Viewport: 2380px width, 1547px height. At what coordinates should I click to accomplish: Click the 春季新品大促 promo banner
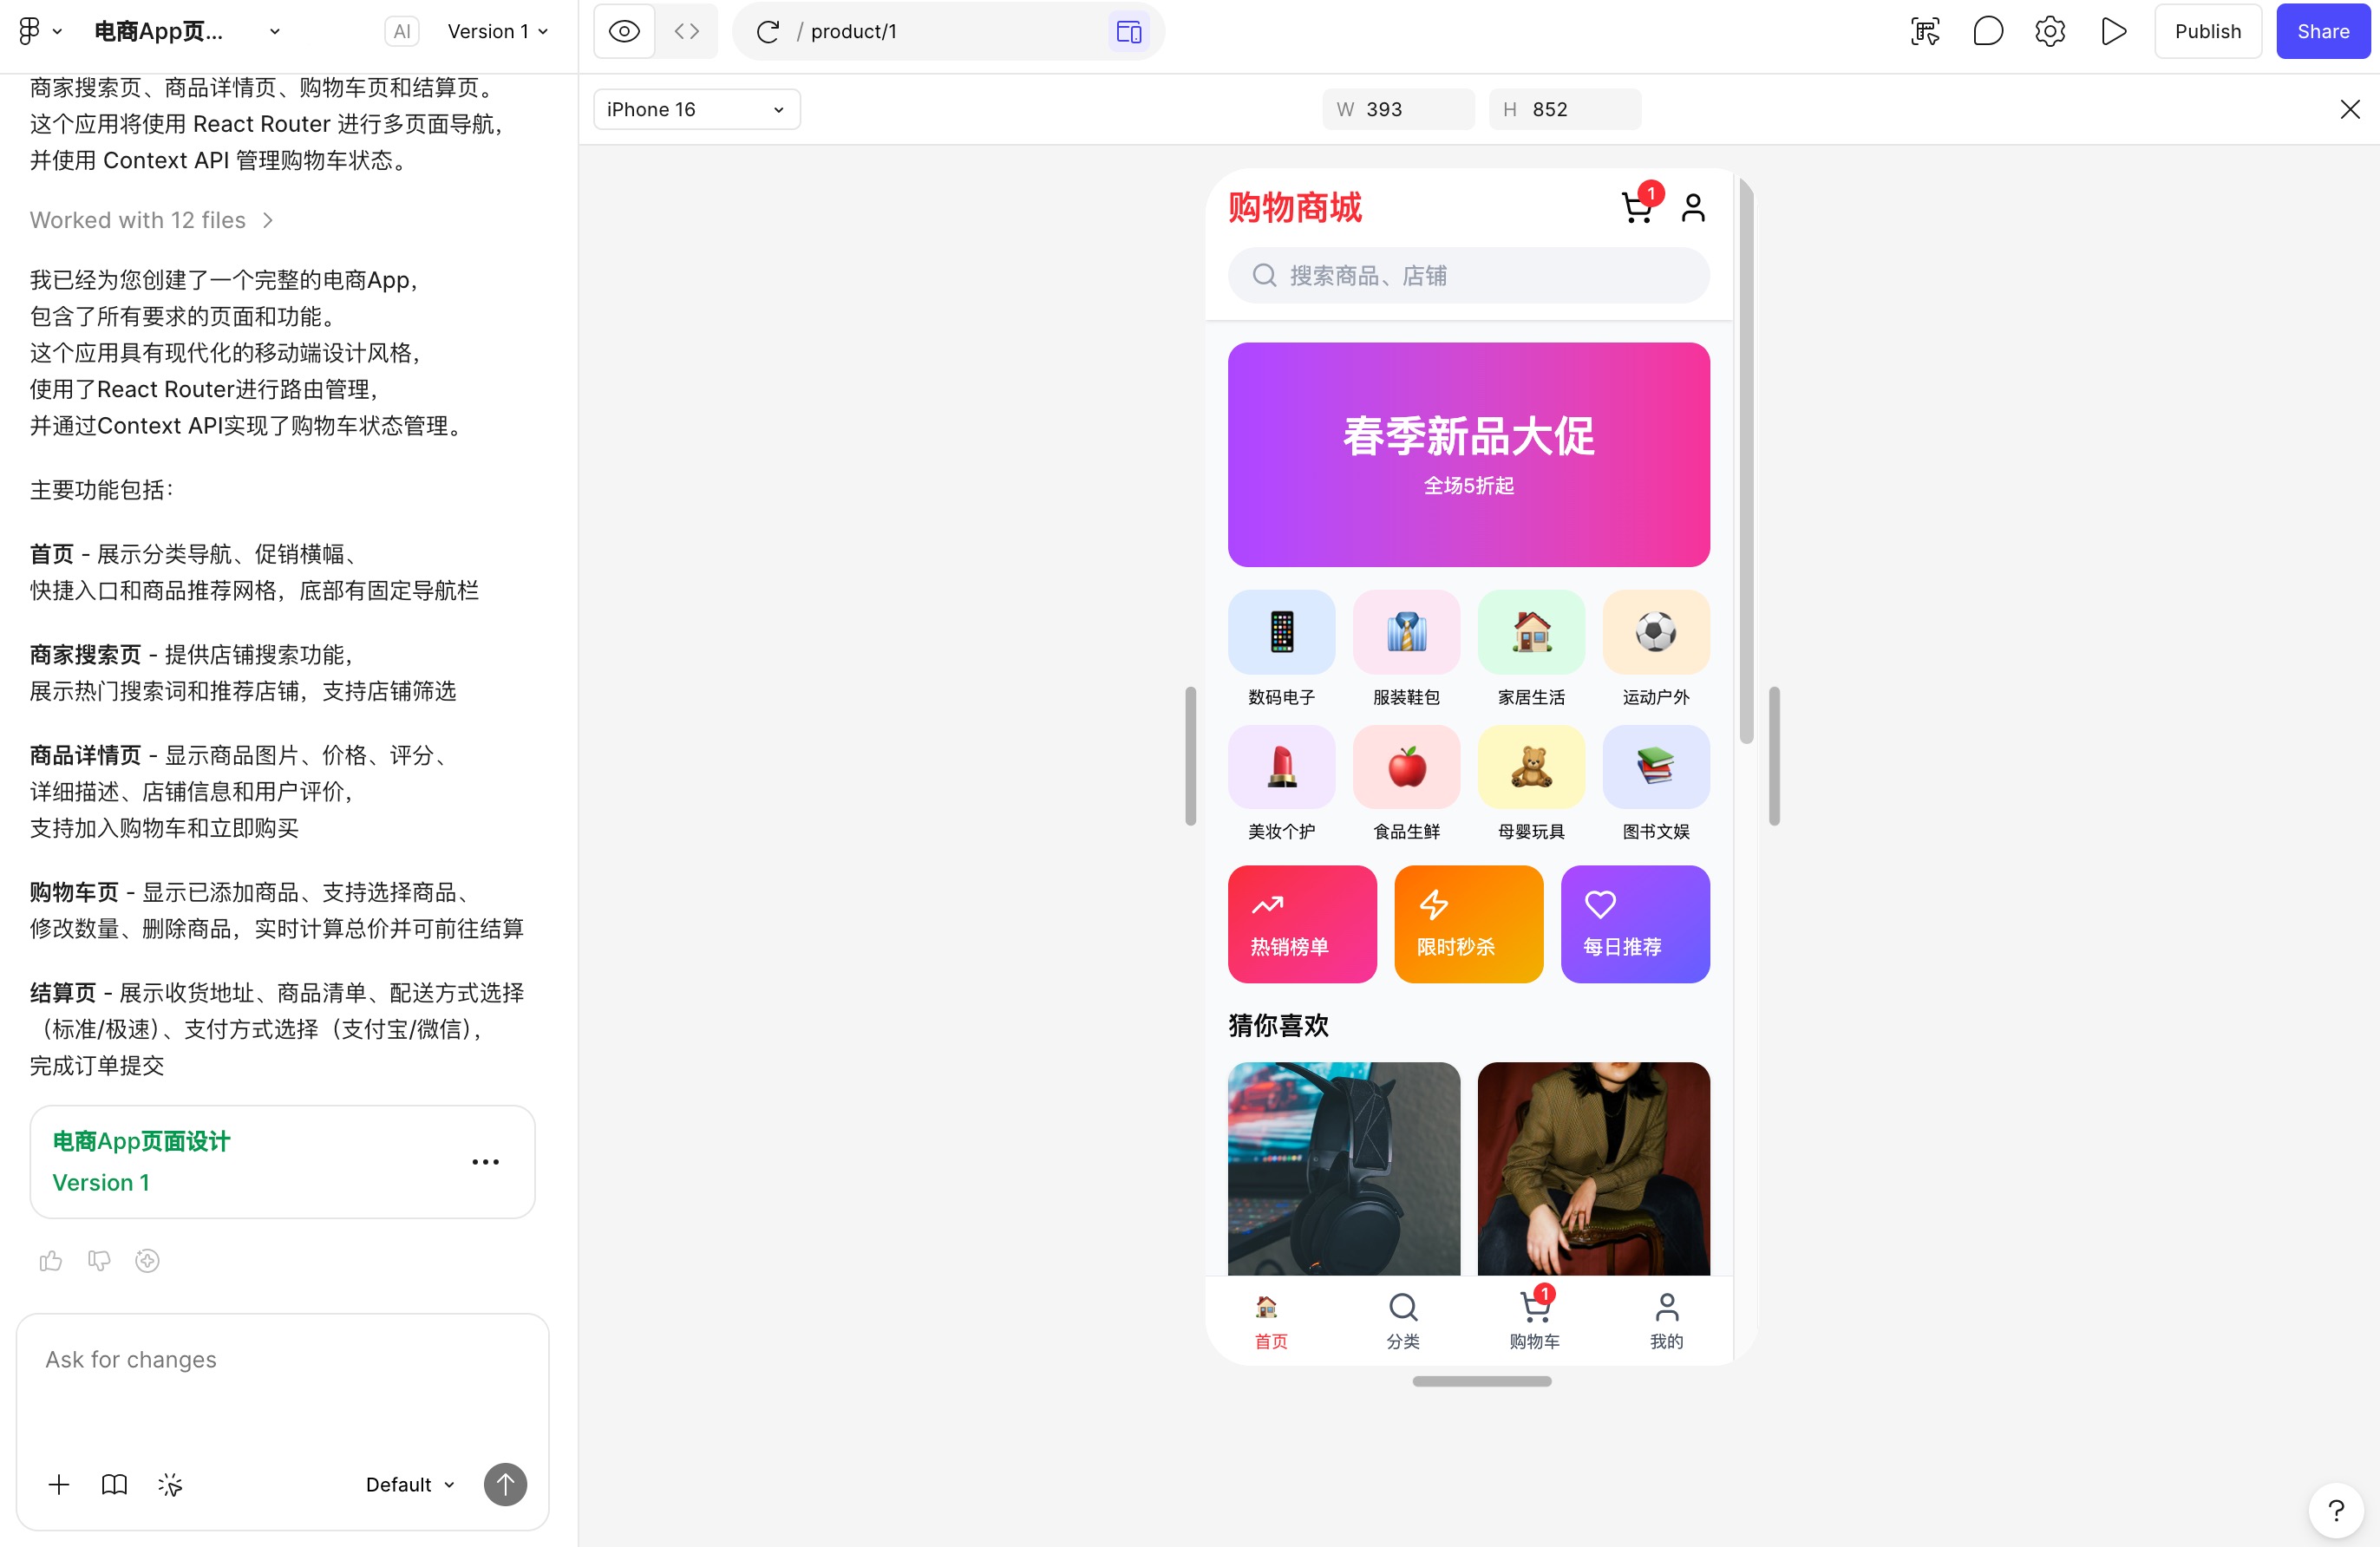[x=1469, y=455]
